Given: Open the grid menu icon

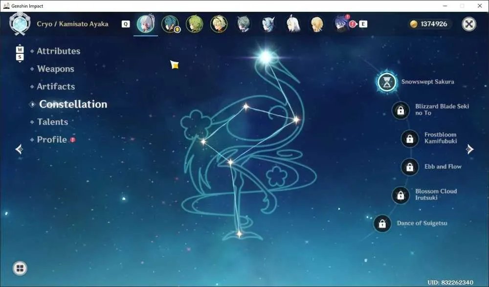Looking at the screenshot, I should coord(20,268).
